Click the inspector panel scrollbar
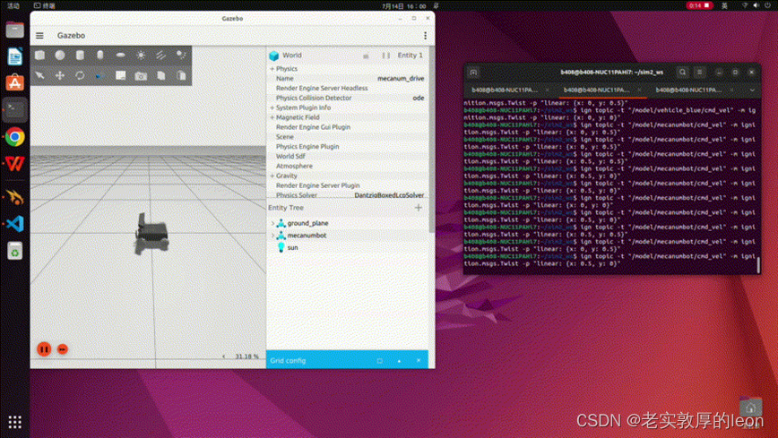The image size is (778, 438). (x=432, y=139)
